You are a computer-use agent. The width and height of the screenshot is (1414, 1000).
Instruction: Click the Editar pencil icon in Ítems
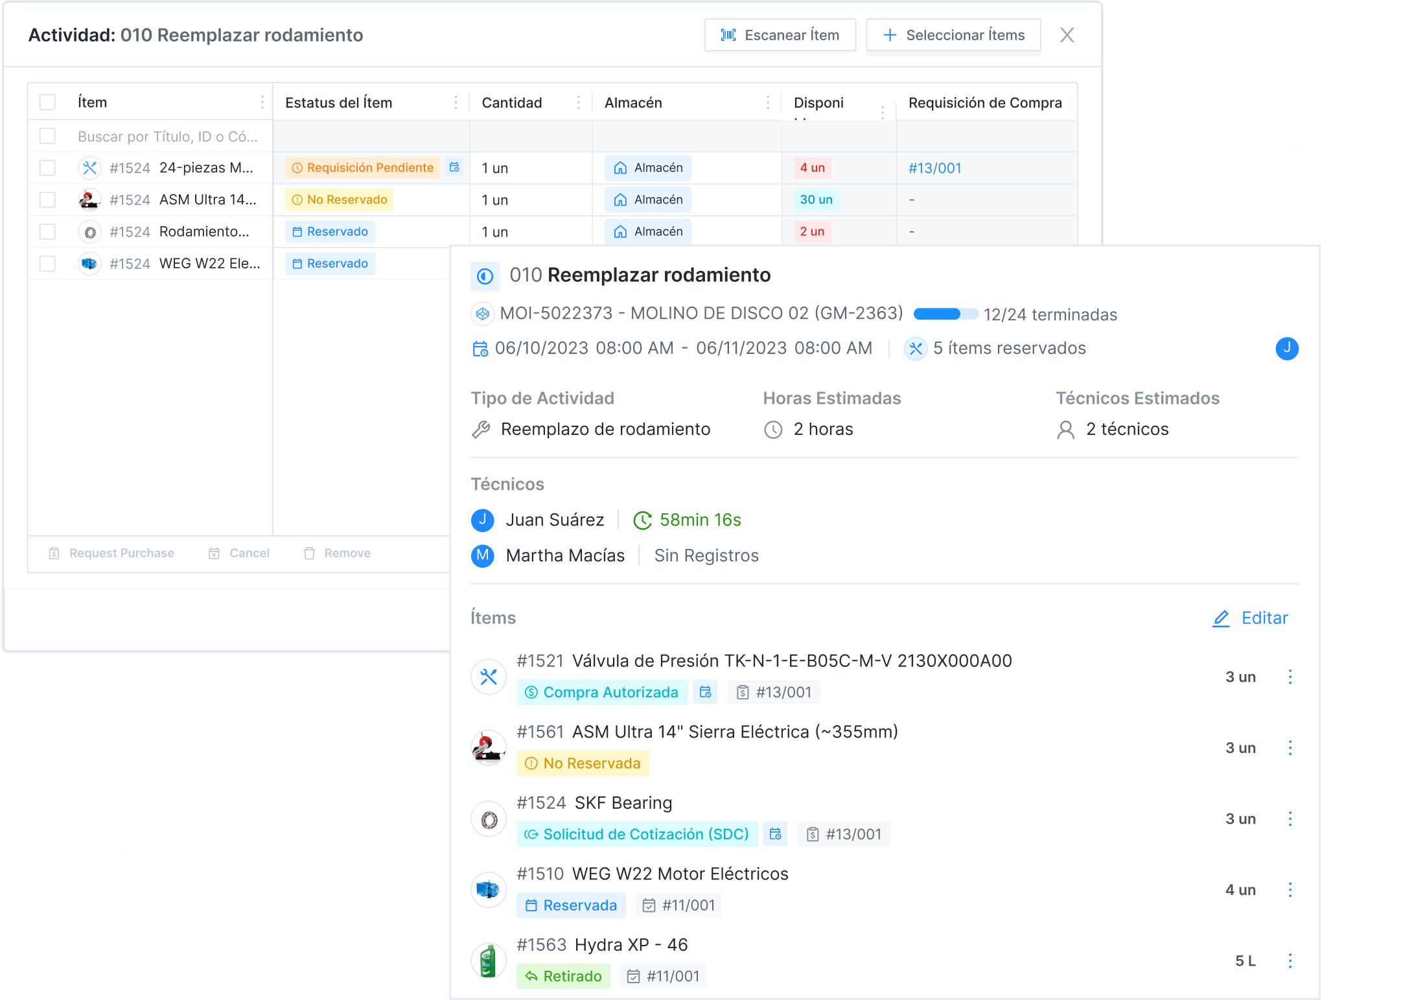[x=1221, y=618]
